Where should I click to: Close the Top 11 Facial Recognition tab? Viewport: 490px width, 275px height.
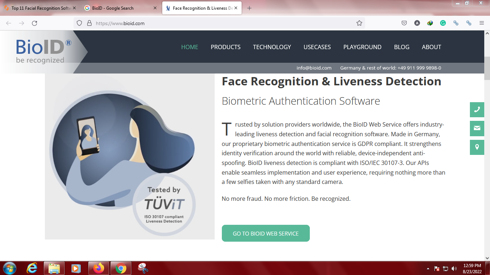pyautogui.click(x=74, y=8)
